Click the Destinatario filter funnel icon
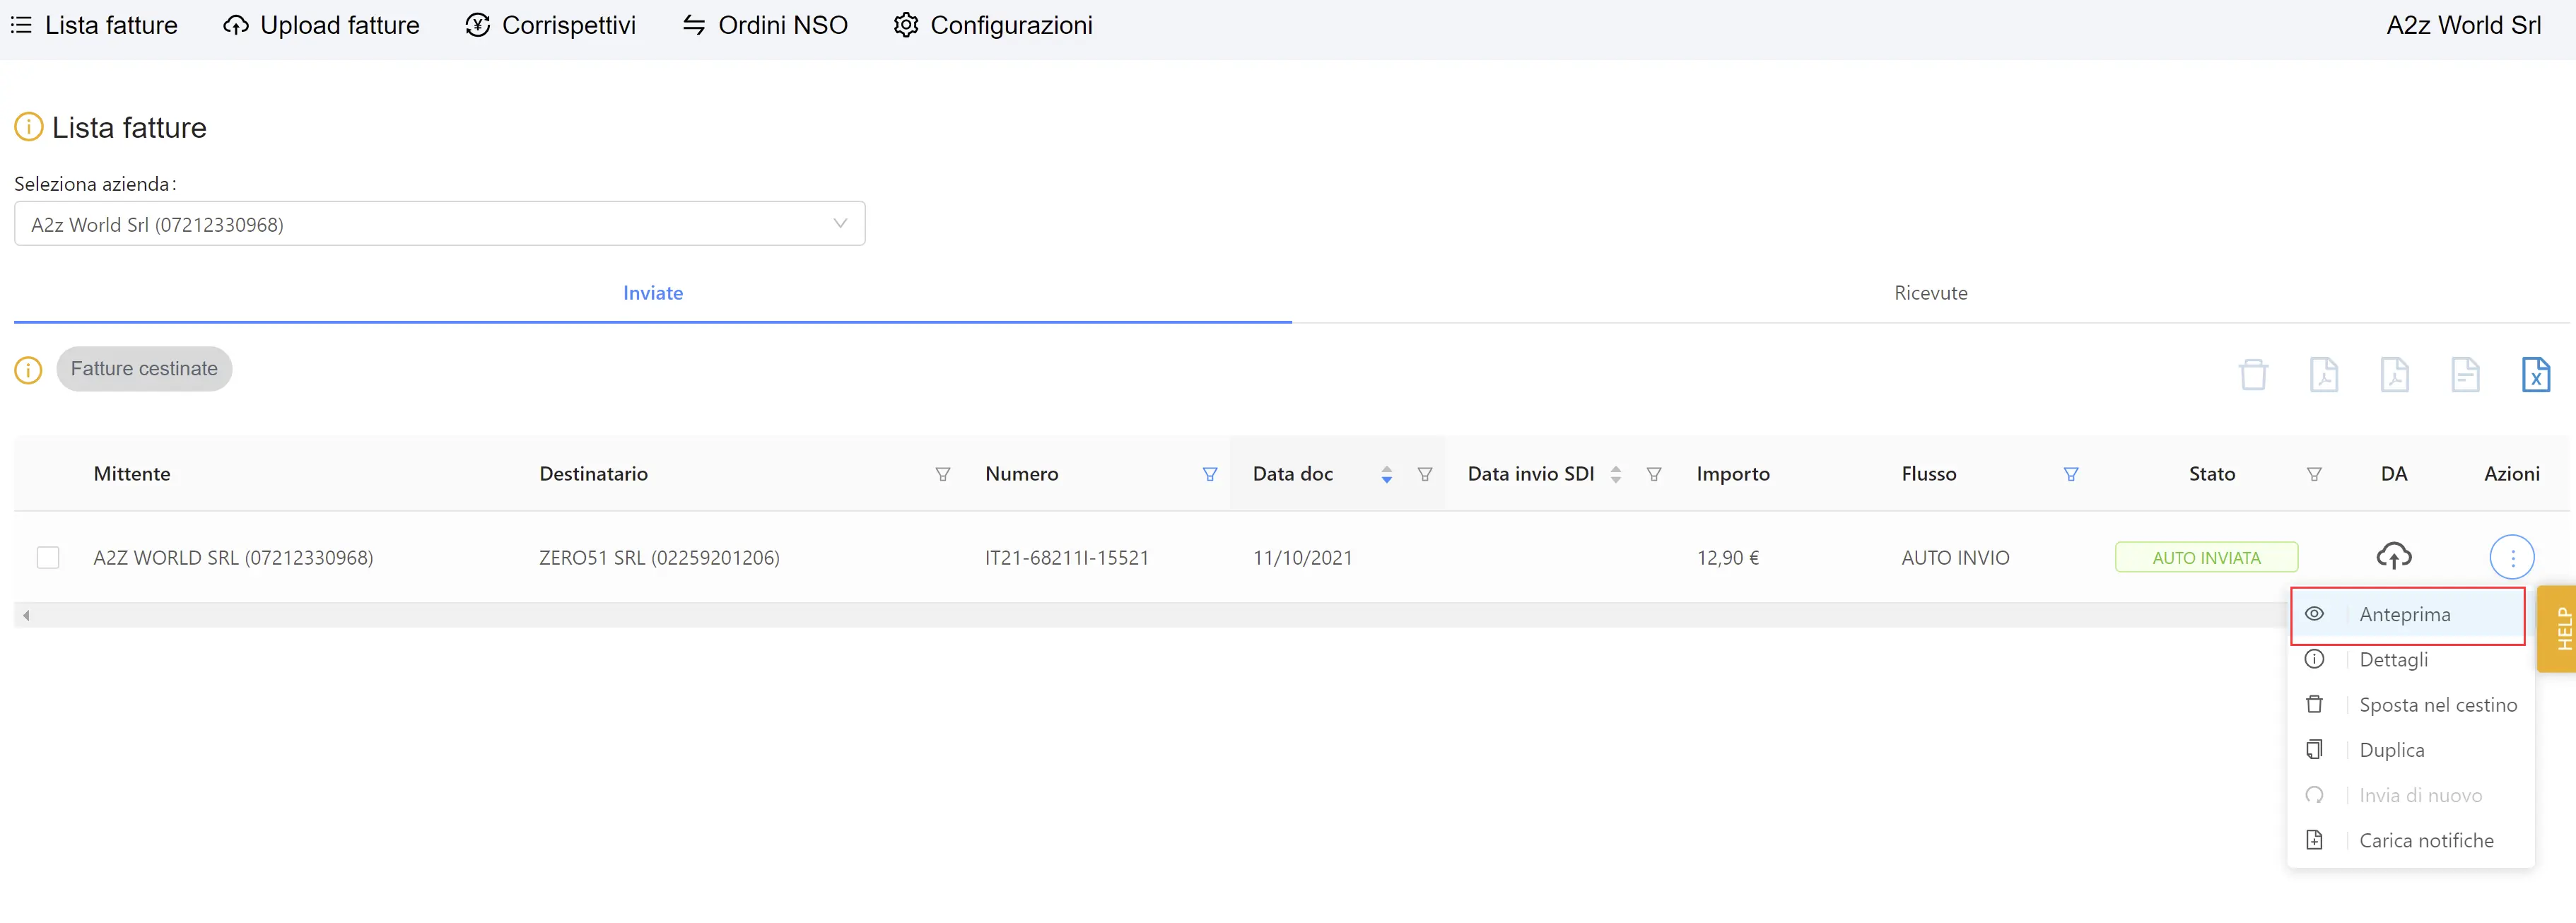Viewport: 2576px width, 923px height. click(942, 474)
